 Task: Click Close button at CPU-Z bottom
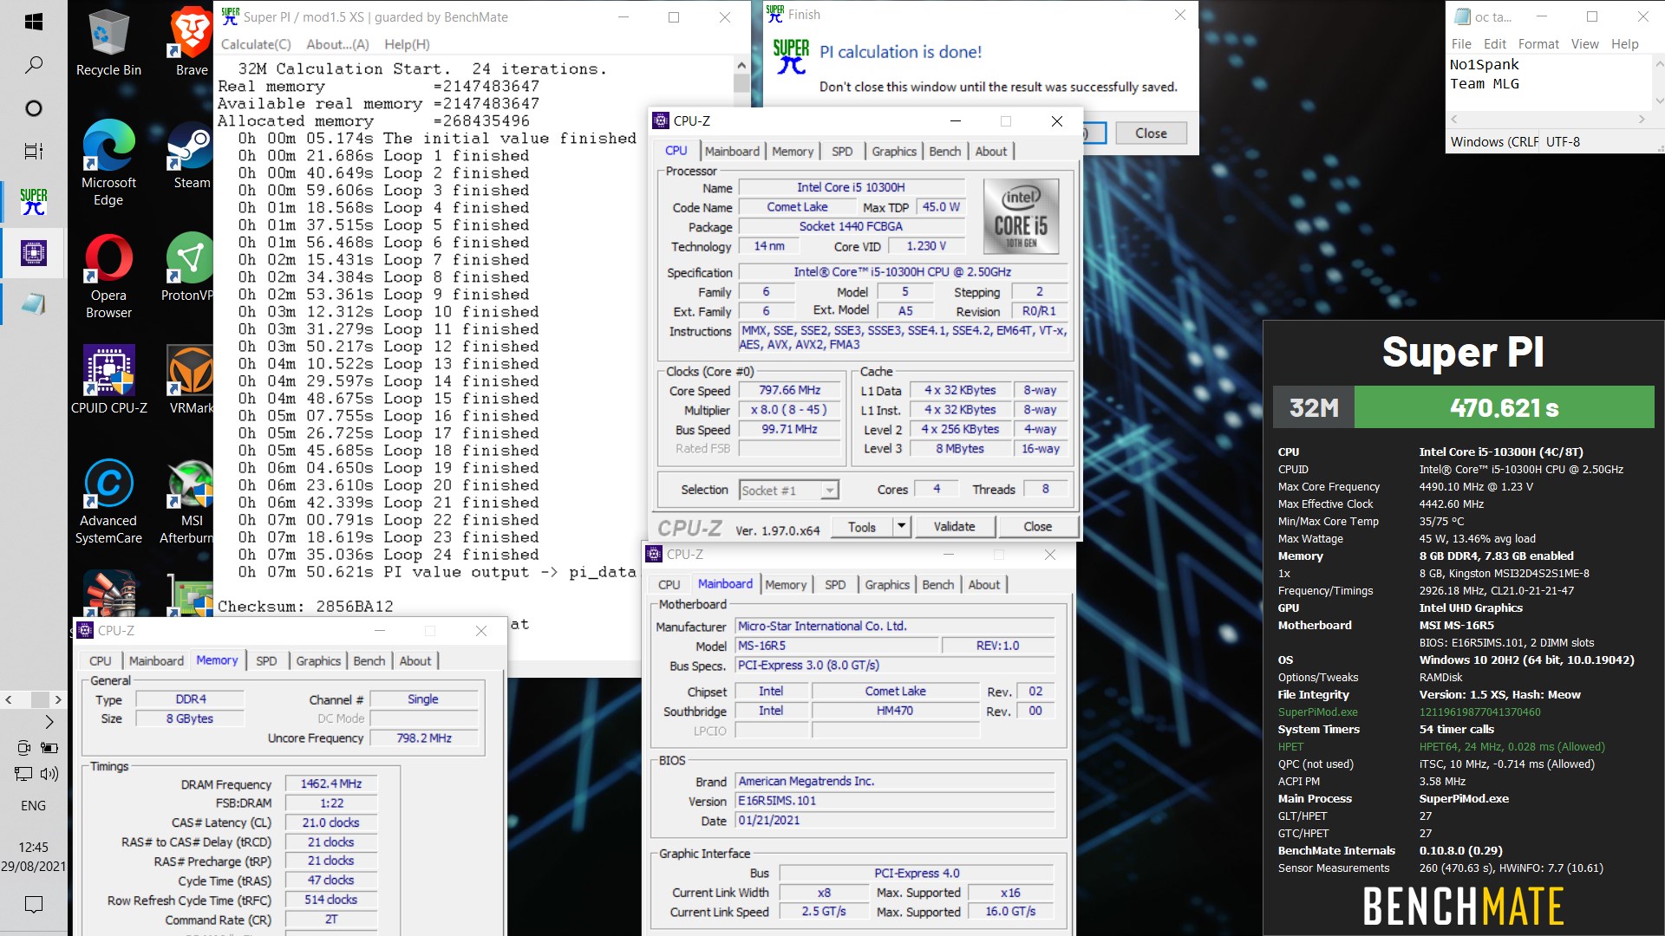click(x=1037, y=527)
